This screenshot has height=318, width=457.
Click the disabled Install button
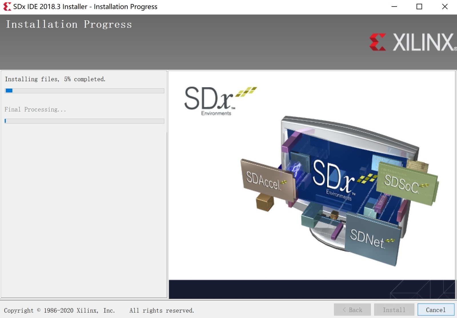point(394,310)
